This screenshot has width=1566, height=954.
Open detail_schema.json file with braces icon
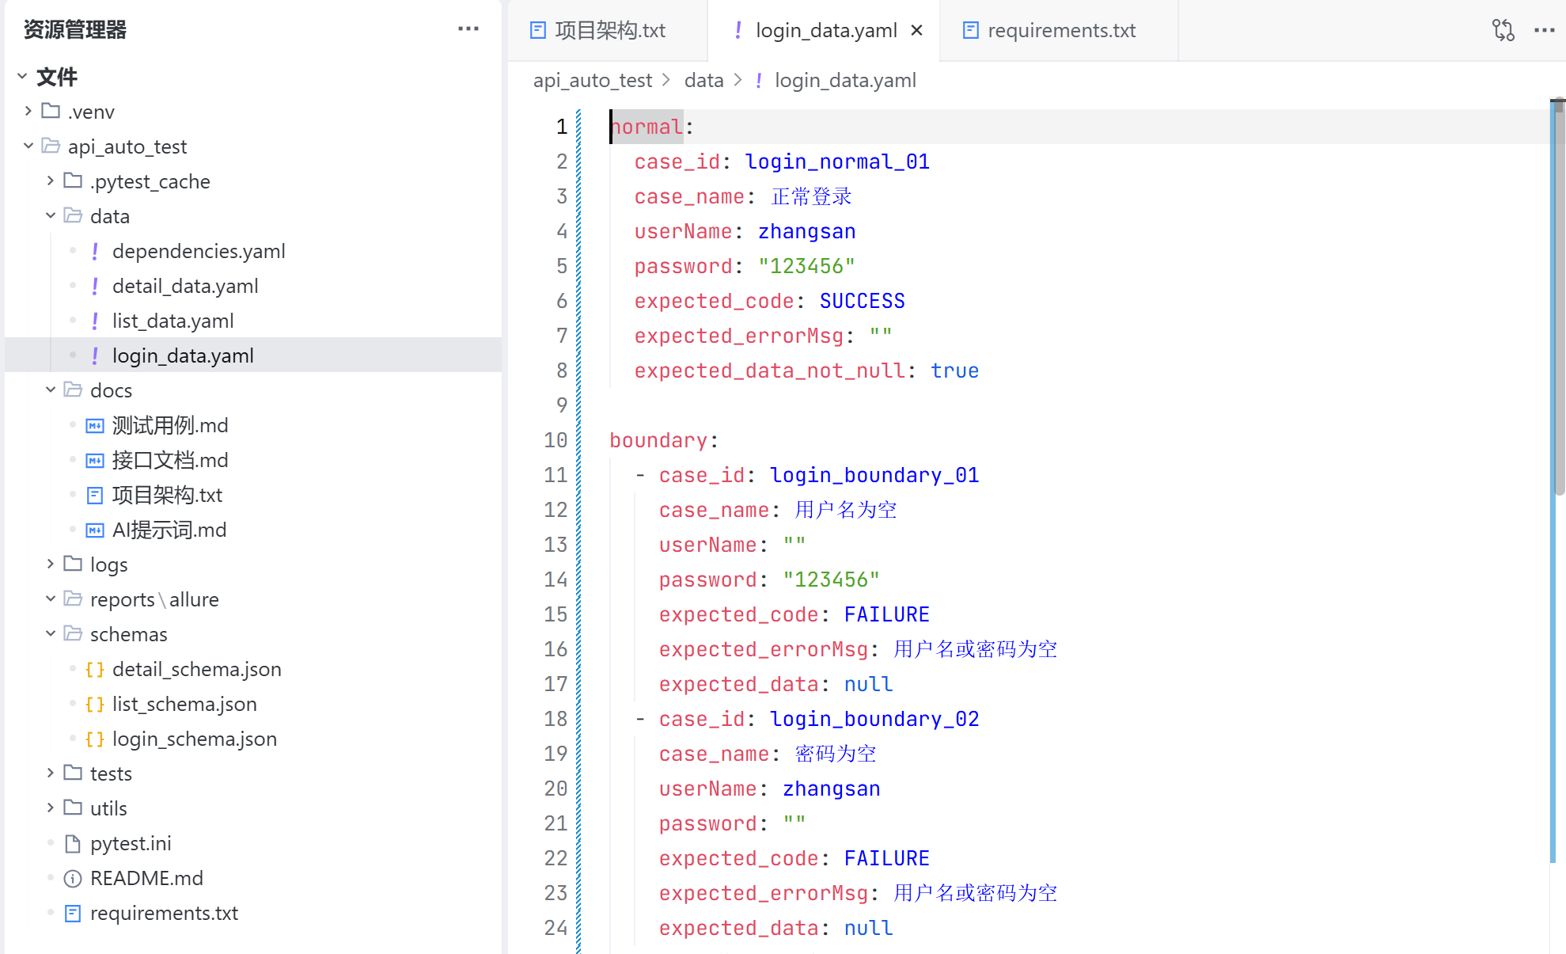pyautogui.click(x=196, y=669)
